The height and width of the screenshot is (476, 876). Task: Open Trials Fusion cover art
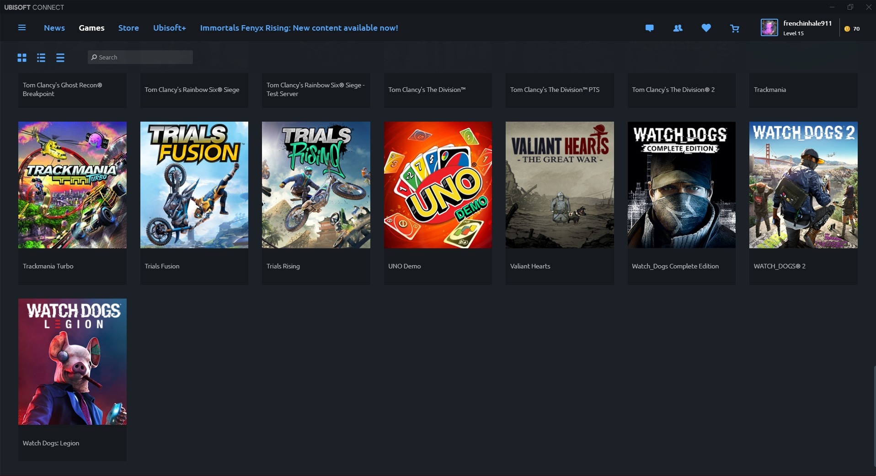tap(194, 185)
